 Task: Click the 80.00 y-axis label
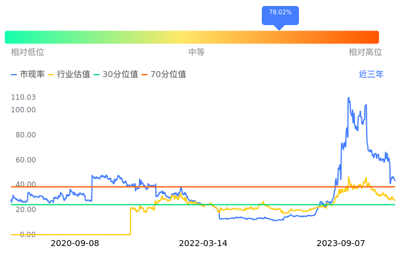(25, 135)
